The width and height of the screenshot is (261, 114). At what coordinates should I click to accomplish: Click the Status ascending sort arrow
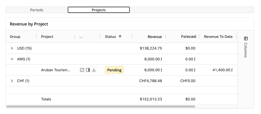pos(120,36)
